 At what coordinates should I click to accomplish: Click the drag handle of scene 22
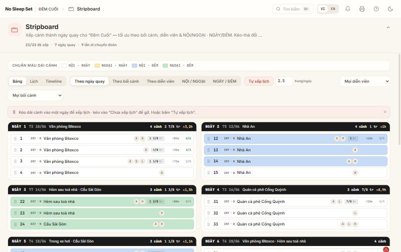15,202
